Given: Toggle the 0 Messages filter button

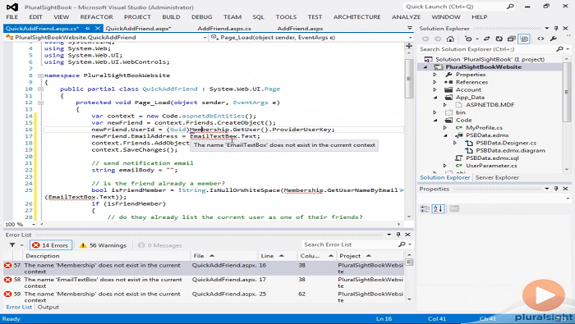Looking at the screenshot, I should click(x=160, y=245).
